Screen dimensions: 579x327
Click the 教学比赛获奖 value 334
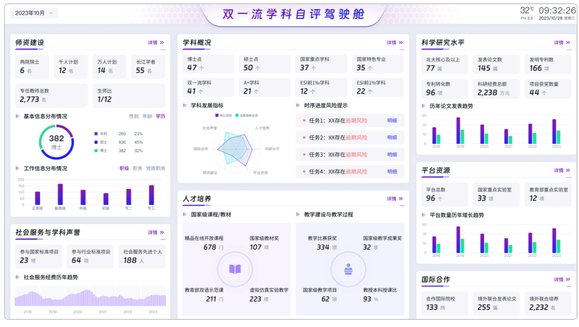(323, 247)
